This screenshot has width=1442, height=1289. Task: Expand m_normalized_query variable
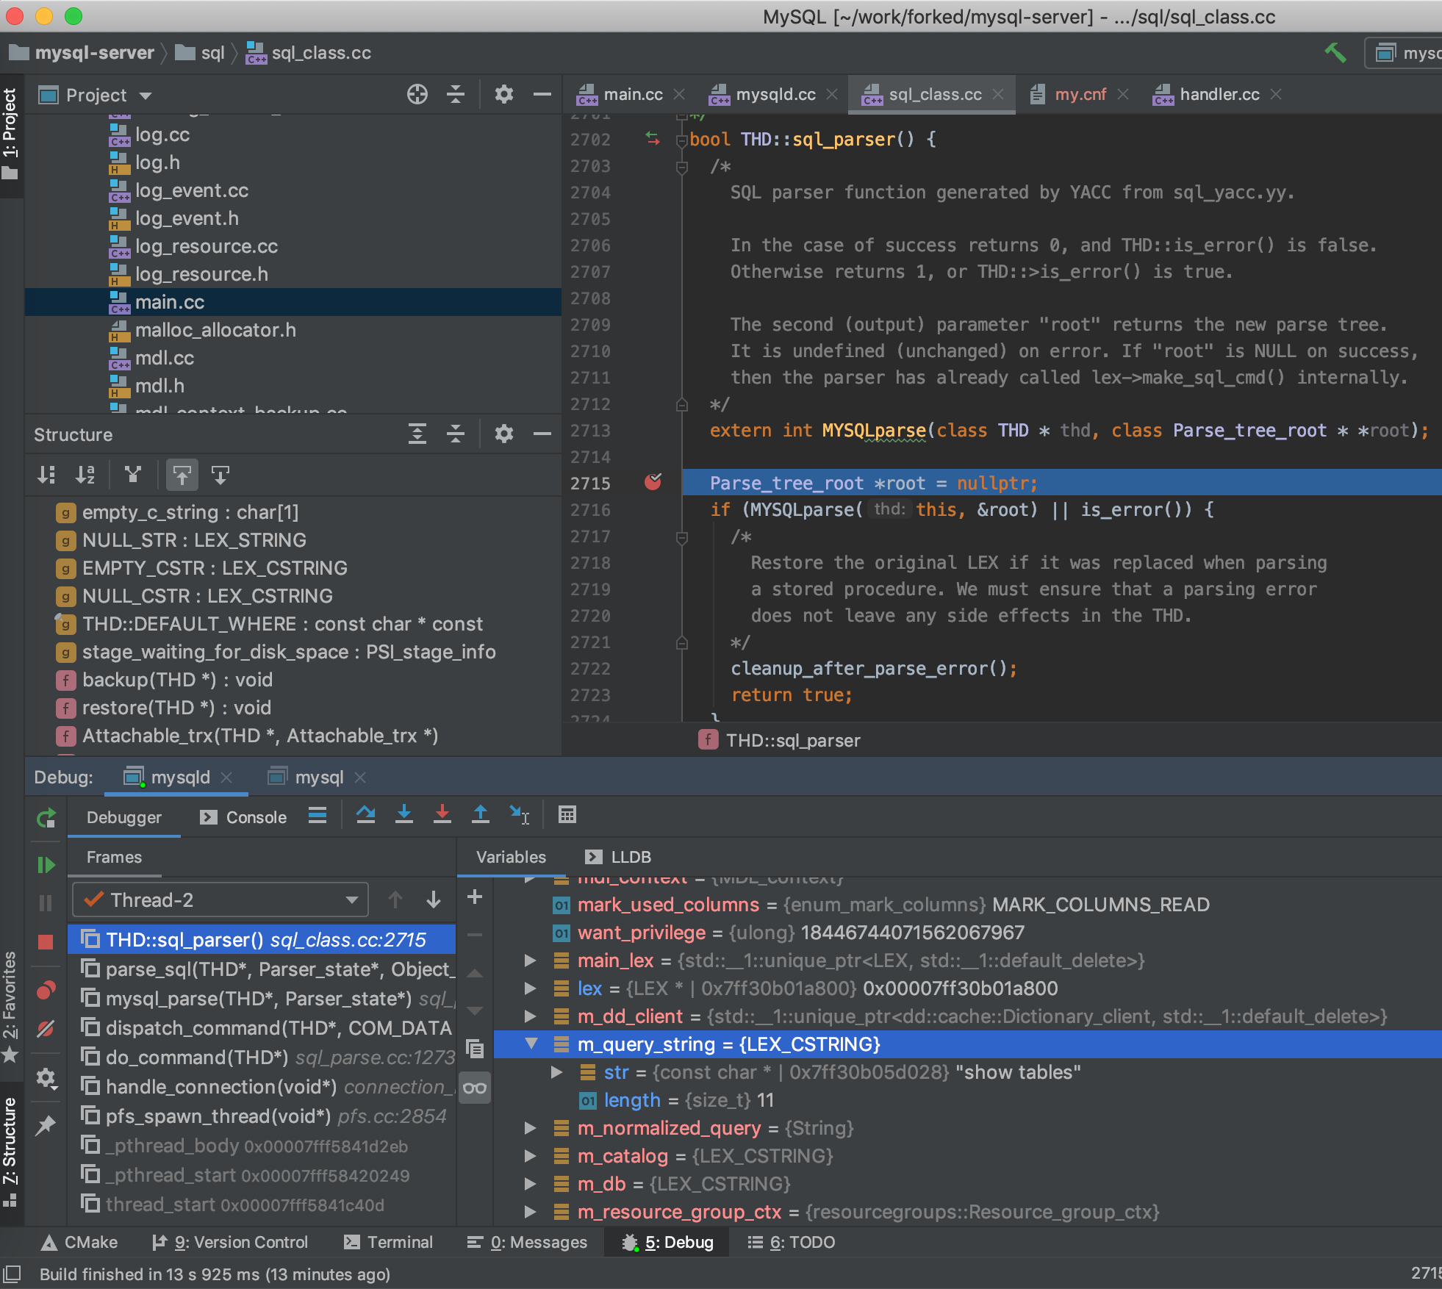(x=530, y=1127)
